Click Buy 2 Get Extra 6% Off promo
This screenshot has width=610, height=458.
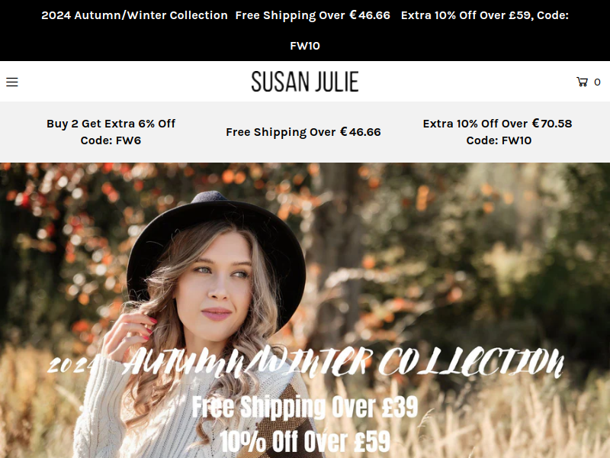(x=111, y=124)
